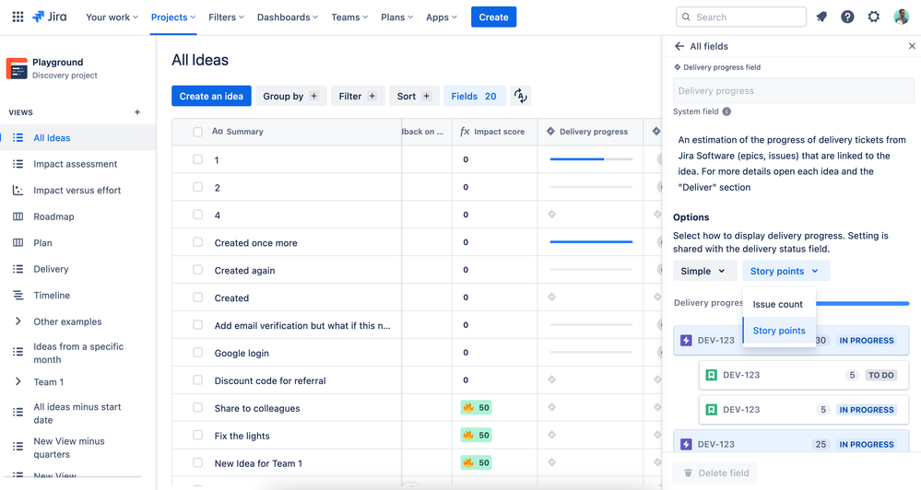Click the Delivery view list icon
The image size is (921, 490).
tap(18, 269)
